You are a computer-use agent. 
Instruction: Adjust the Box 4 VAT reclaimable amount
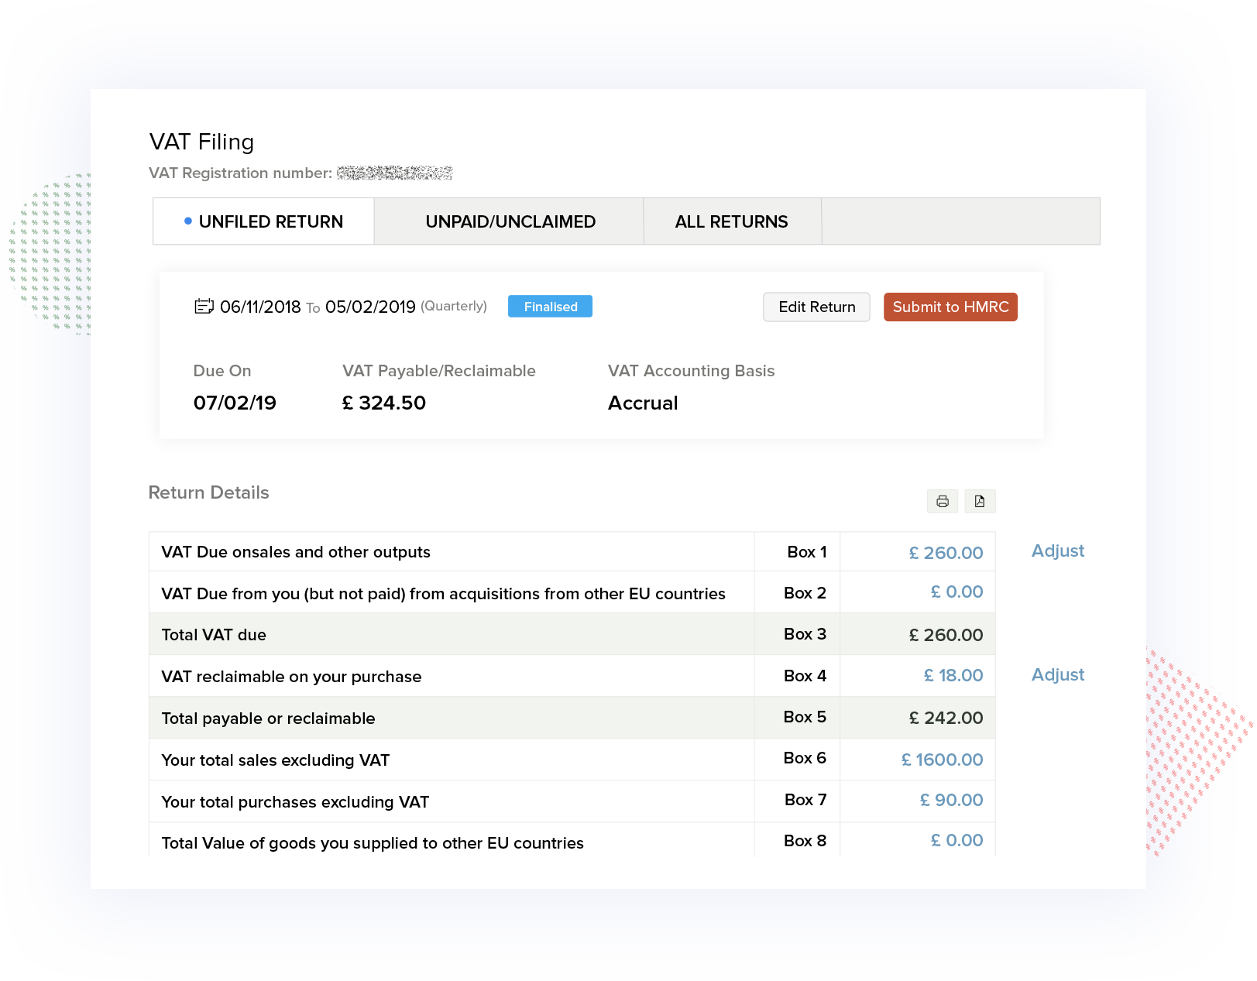point(1057,674)
